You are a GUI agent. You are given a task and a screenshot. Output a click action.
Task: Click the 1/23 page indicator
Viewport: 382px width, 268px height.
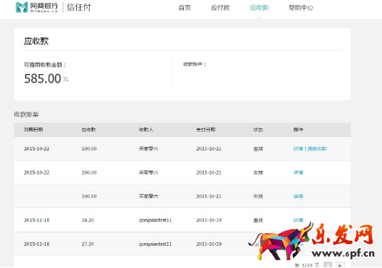point(307,265)
